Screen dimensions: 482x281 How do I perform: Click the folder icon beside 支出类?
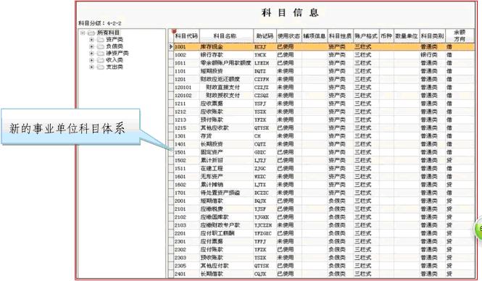click(x=101, y=67)
